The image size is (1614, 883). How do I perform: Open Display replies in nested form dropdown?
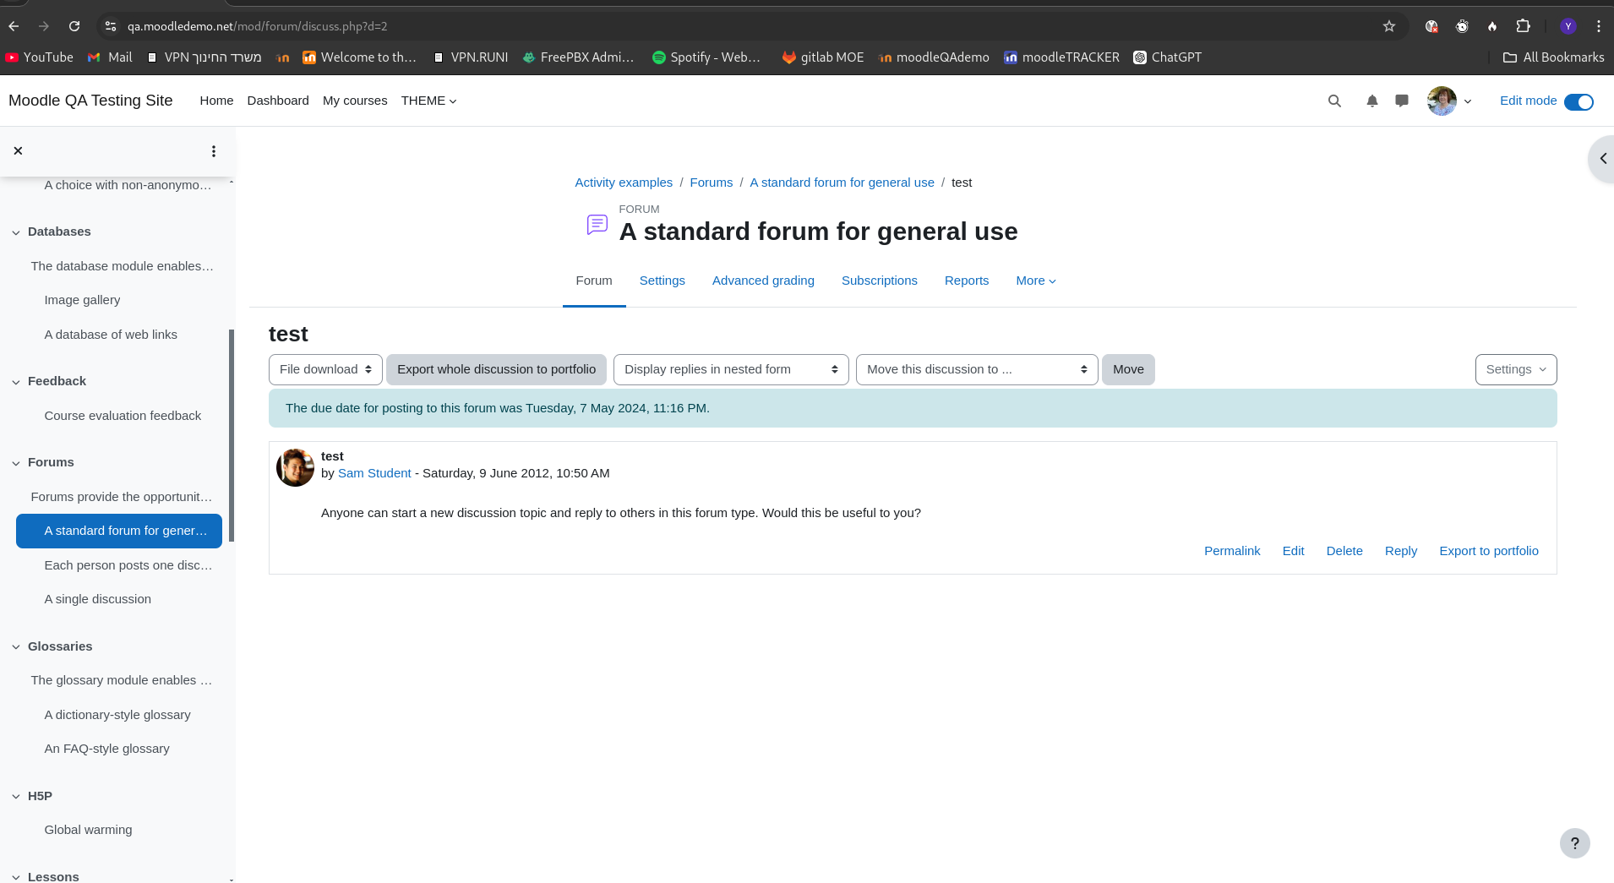tap(731, 369)
